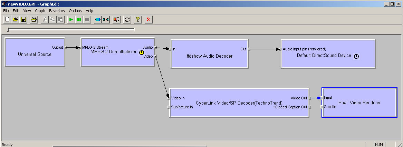The image size is (403, 147).
Task: Select the CyberLink Video/SP Decoder filter
Action: coord(239,103)
